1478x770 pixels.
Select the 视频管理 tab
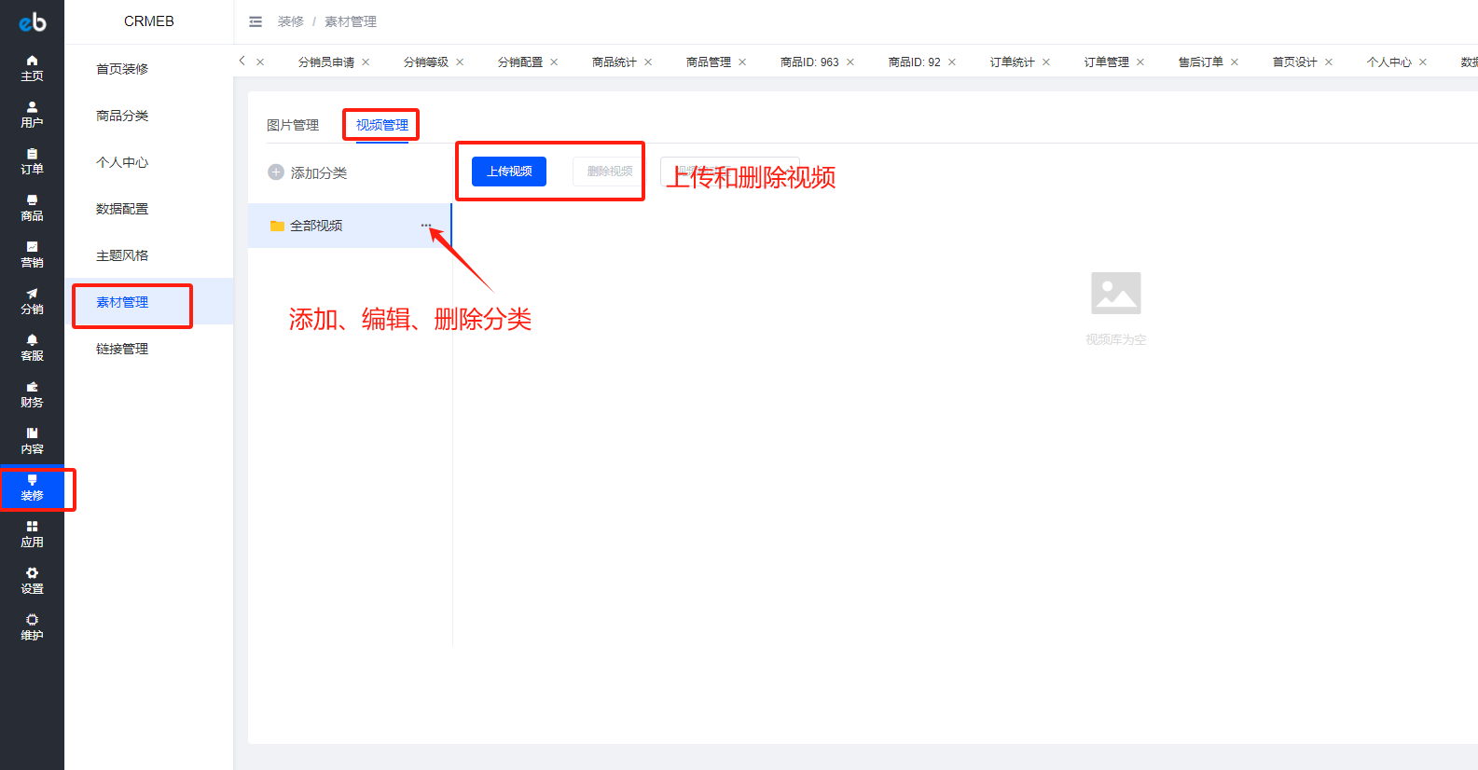point(381,125)
